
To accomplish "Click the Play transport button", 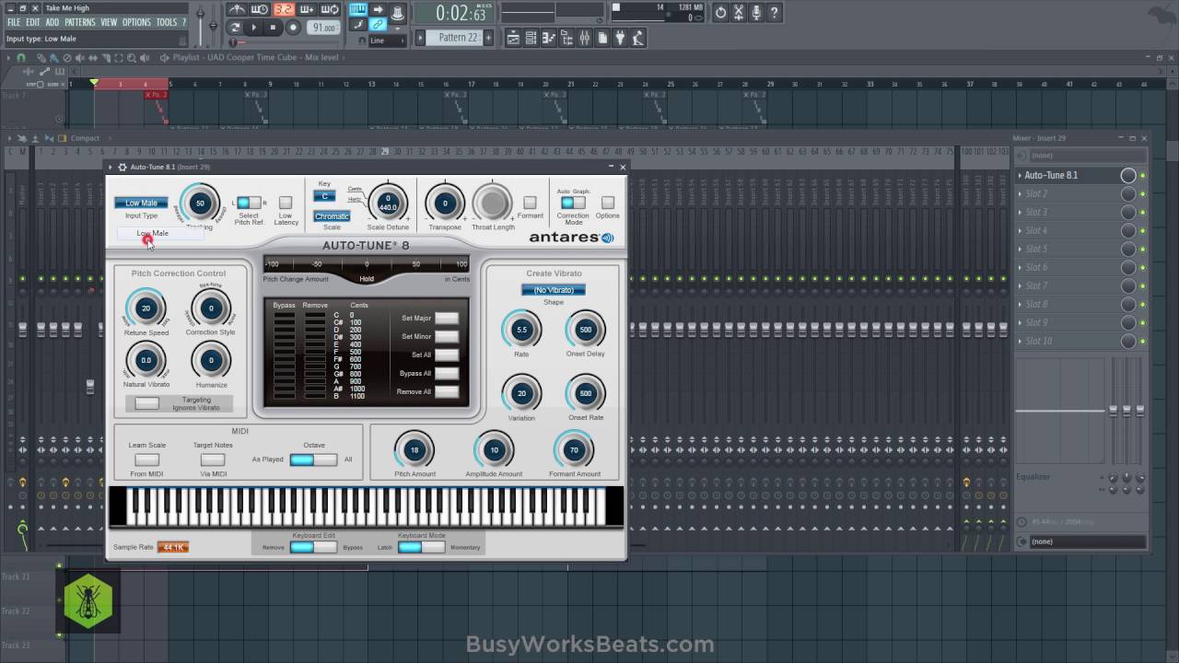I will tap(253, 28).
